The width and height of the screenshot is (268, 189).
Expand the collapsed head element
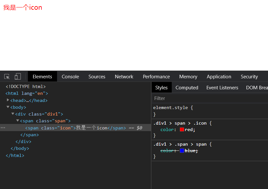(x=8, y=100)
